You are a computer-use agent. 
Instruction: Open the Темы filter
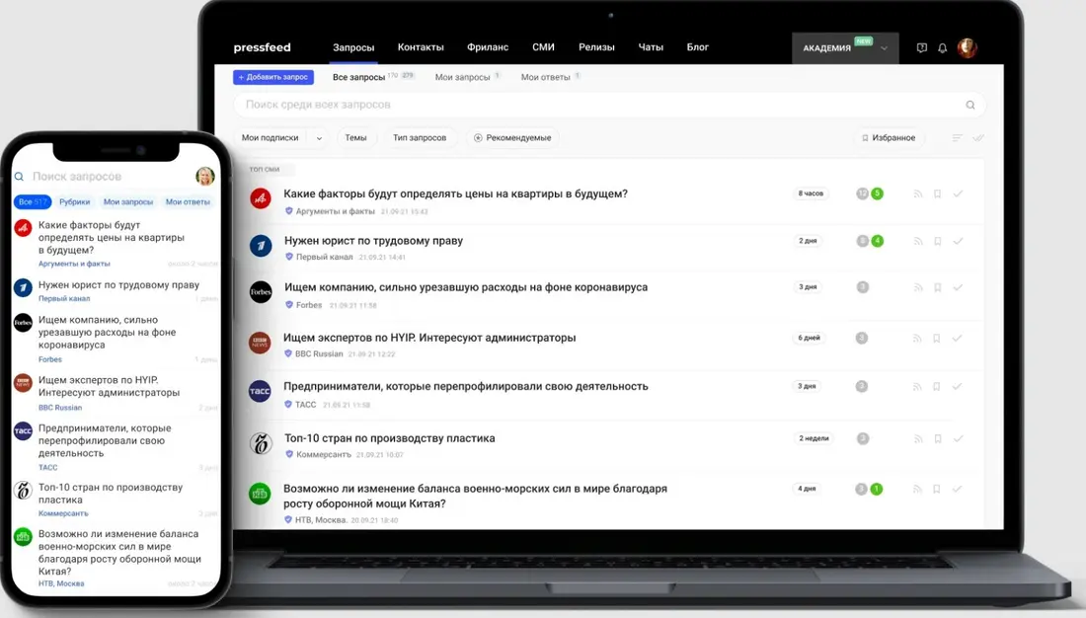pyautogui.click(x=355, y=138)
